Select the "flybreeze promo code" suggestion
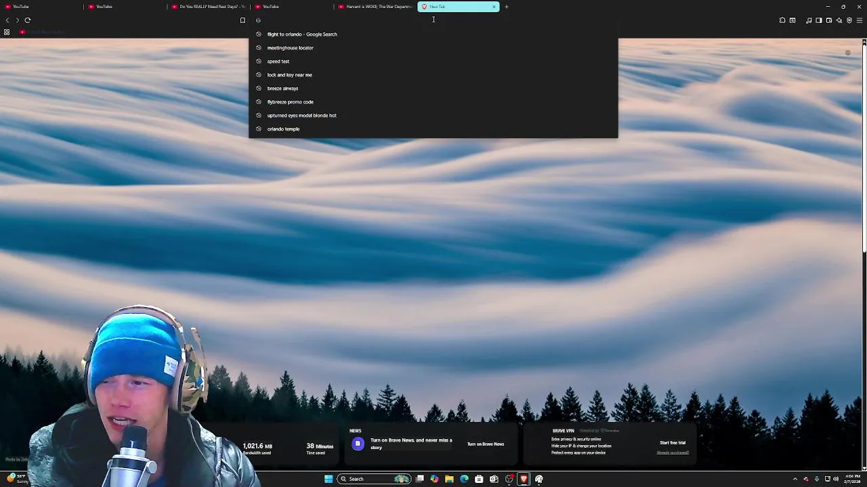867x487 pixels. [x=433, y=101]
